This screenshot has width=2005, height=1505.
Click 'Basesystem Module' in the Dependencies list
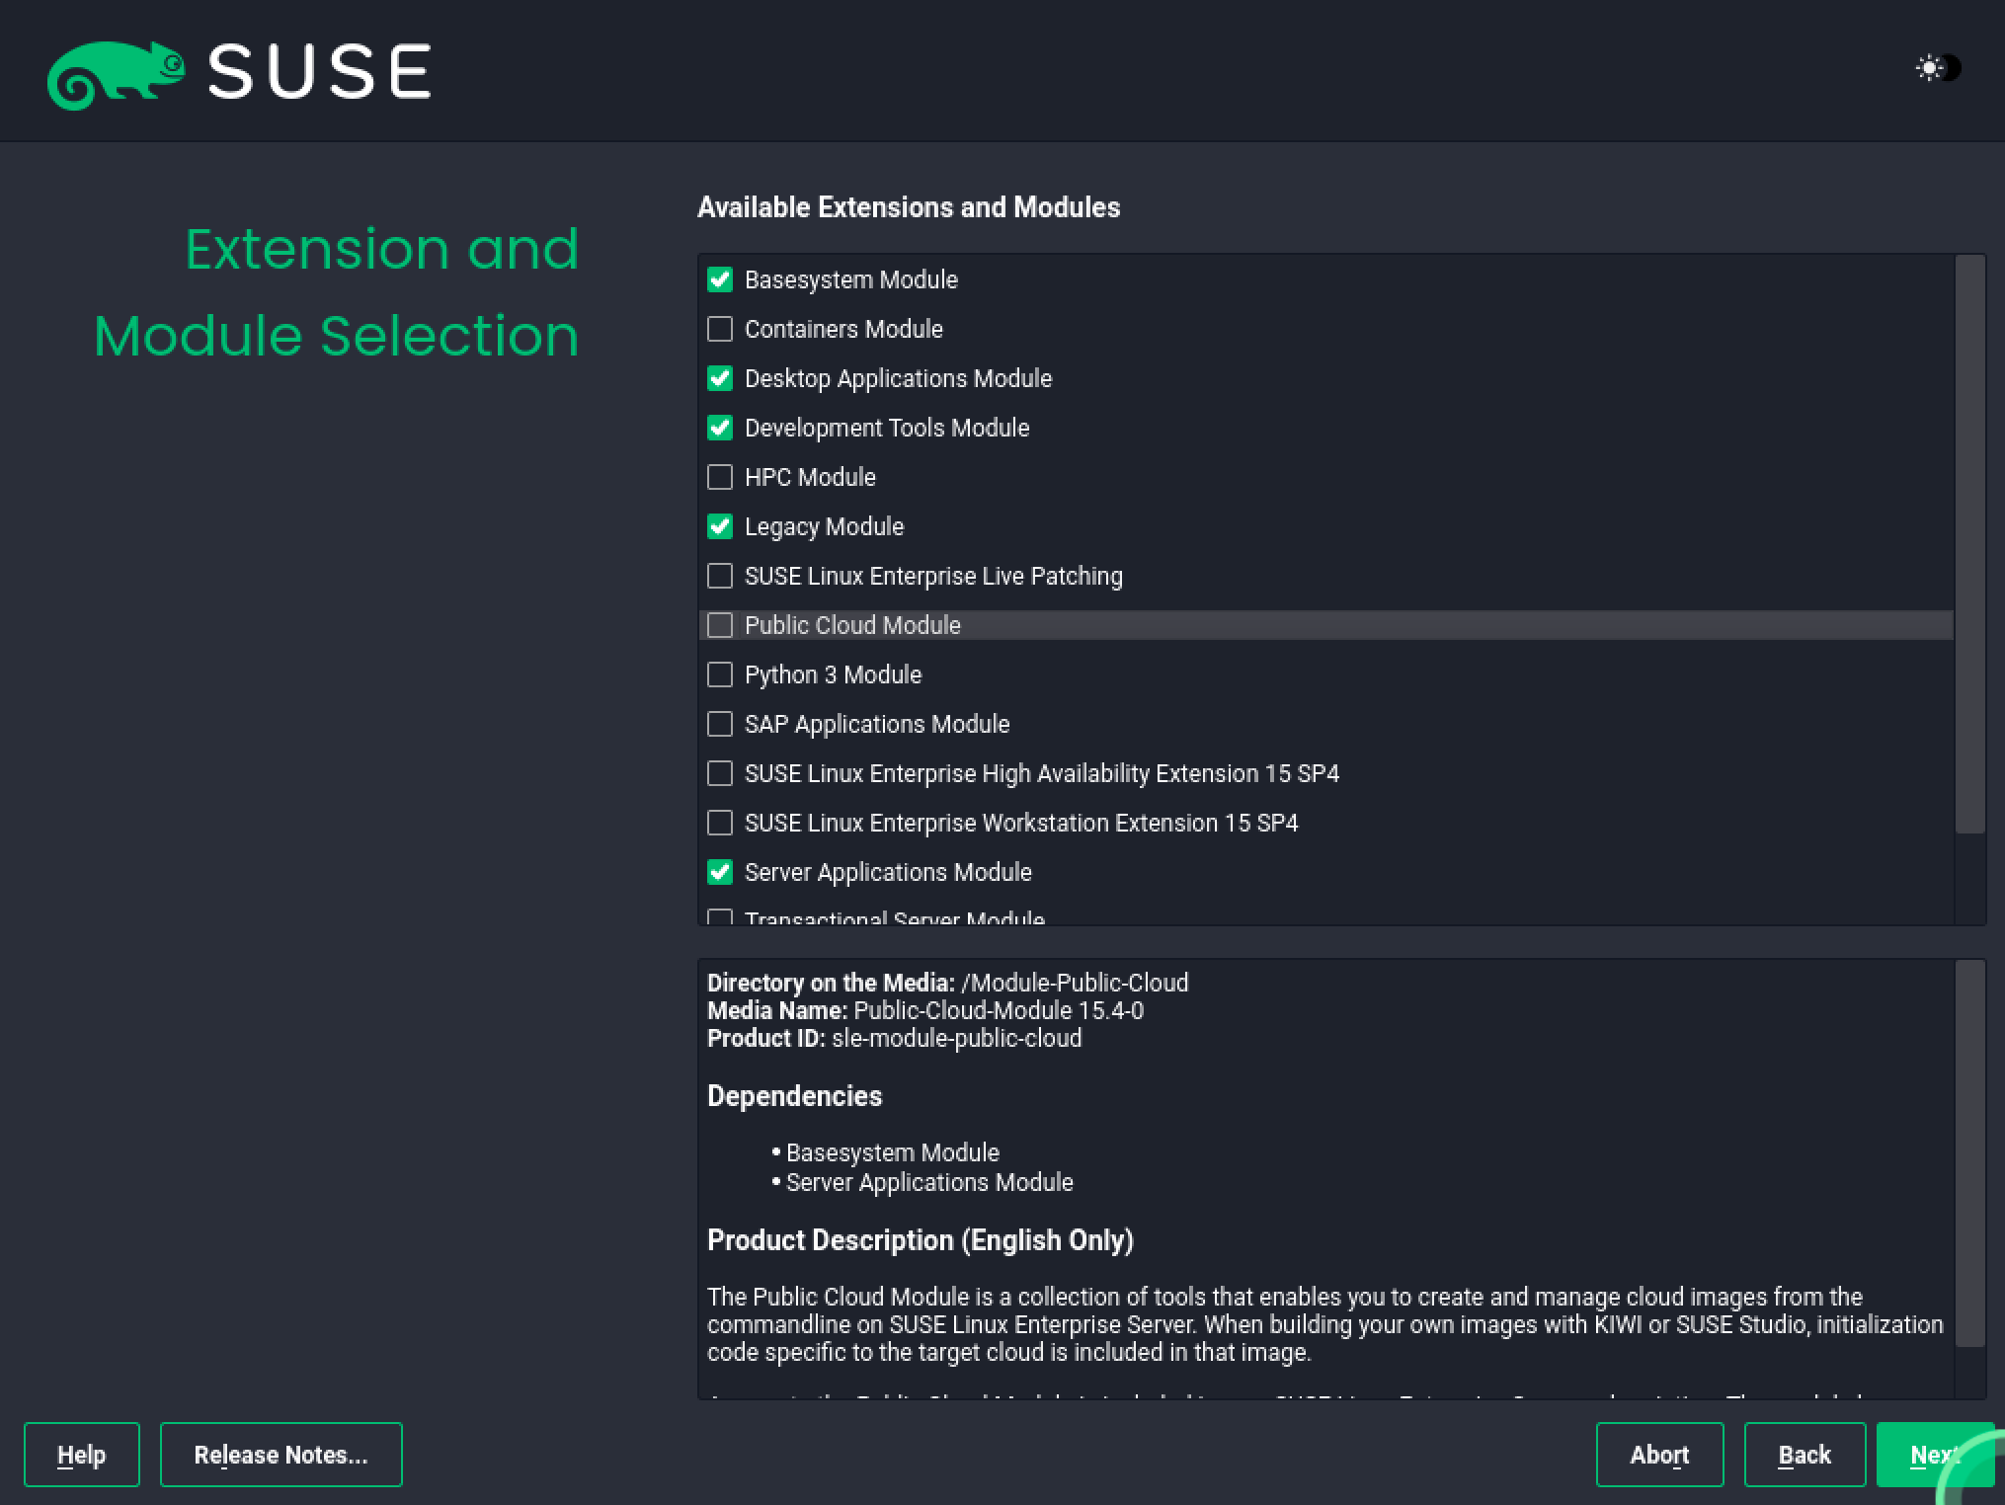click(x=893, y=1152)
